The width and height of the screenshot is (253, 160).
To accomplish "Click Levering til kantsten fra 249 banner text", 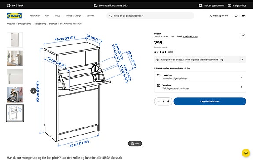I will (x=114, y=5).
